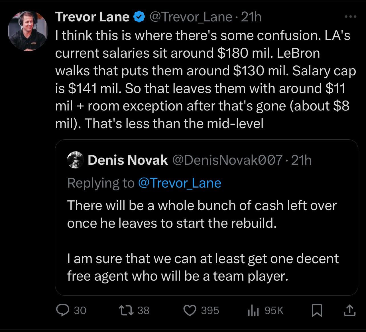
Task: Like the tweet with the heart icon
Action: click(189, 310)
